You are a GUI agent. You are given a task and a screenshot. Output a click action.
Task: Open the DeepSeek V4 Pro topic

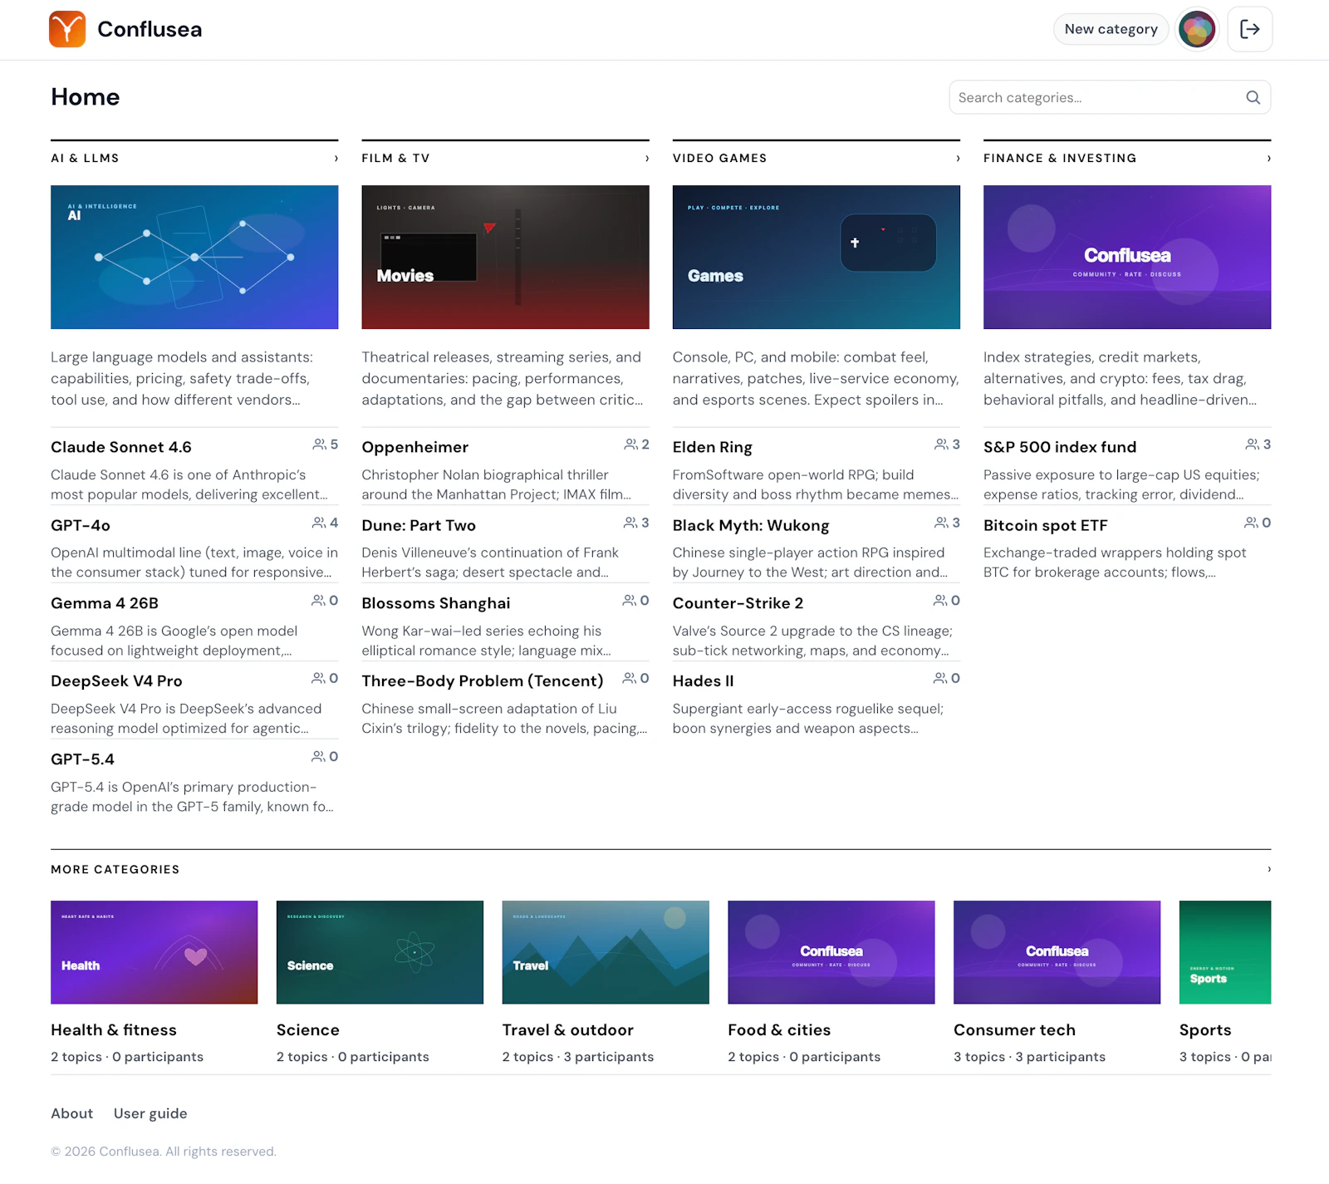[116, 680]
